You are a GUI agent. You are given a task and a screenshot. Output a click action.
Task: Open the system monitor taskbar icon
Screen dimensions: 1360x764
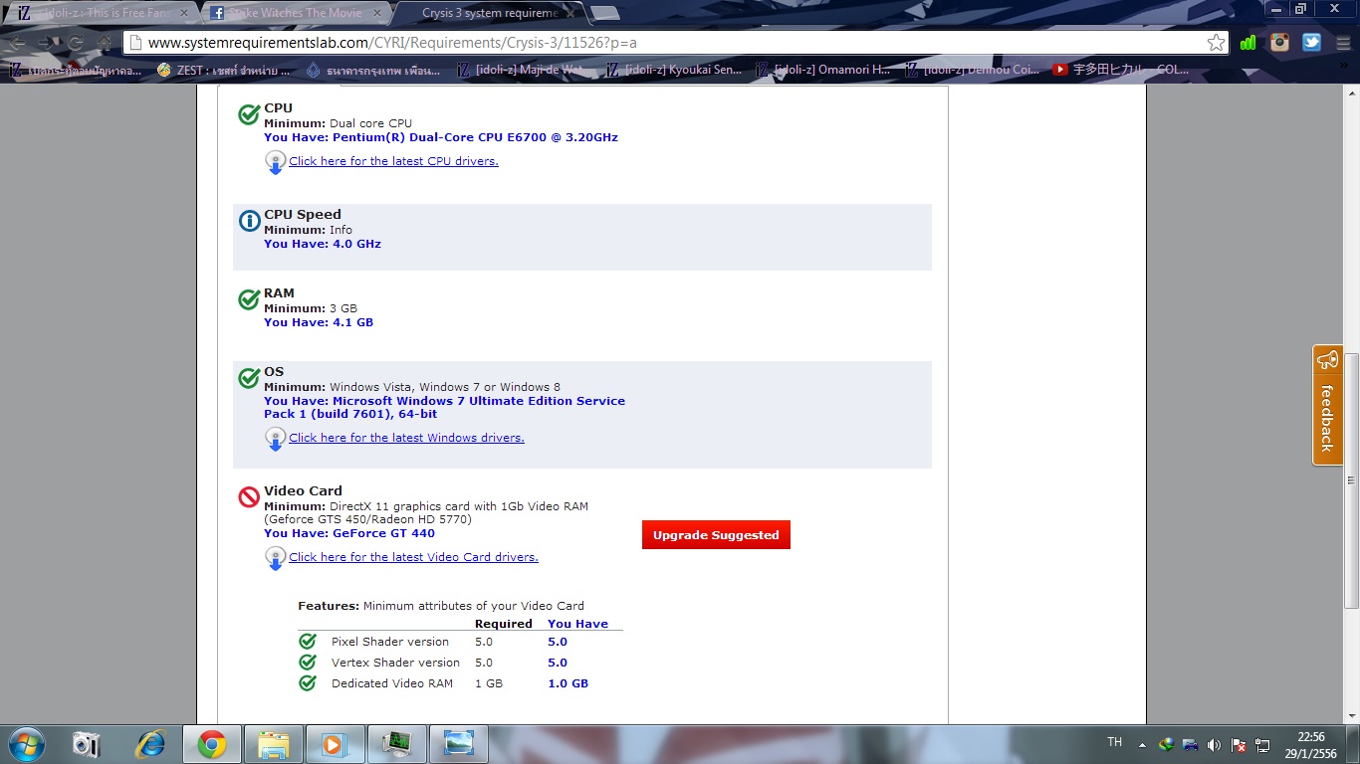(396, 744)
